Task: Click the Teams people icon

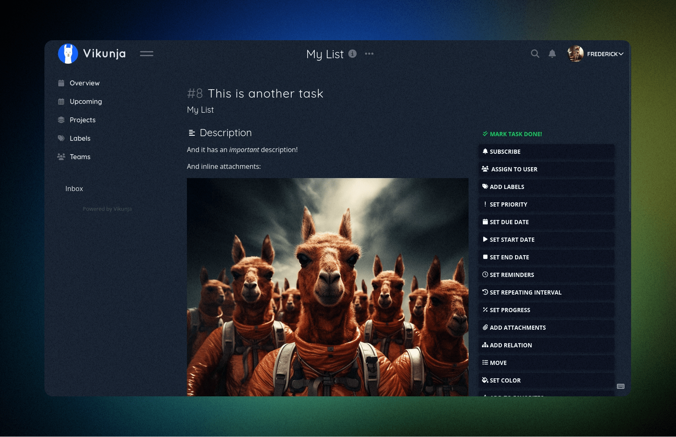Action: tap(61, 157)
